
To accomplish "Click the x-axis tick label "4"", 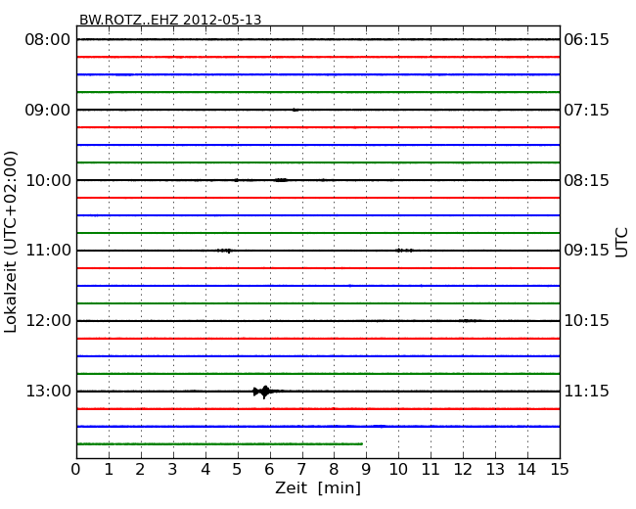I will coord(205,470).
